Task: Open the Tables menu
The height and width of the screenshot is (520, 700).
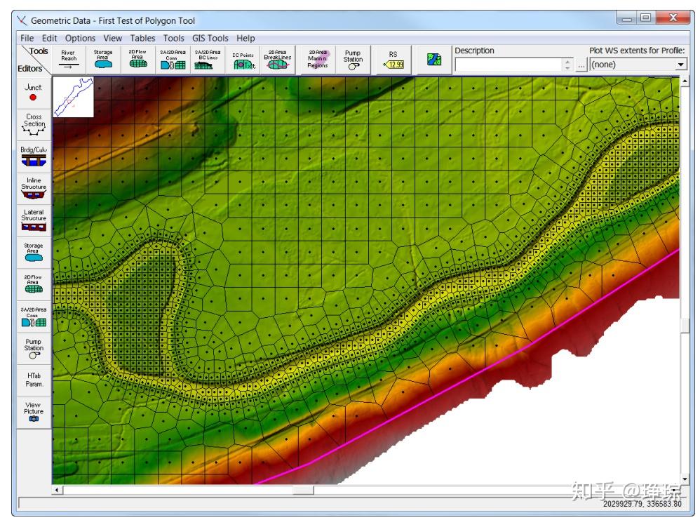Action: (142, 38)
